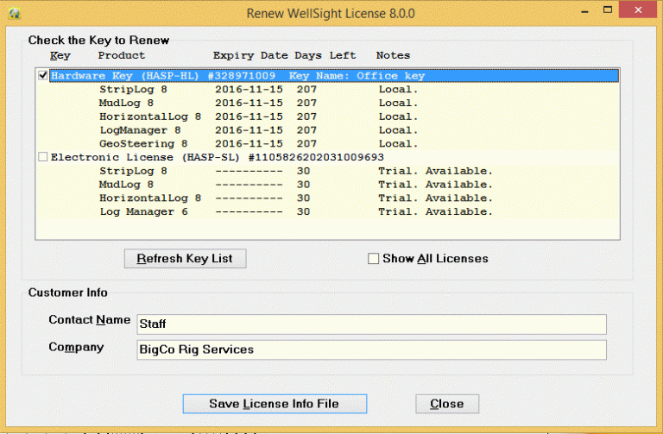This screenshot has height=434, width=663.
Task: Check the Electronic License HASP-SL checkbox
Action: (x=43, y=158)
